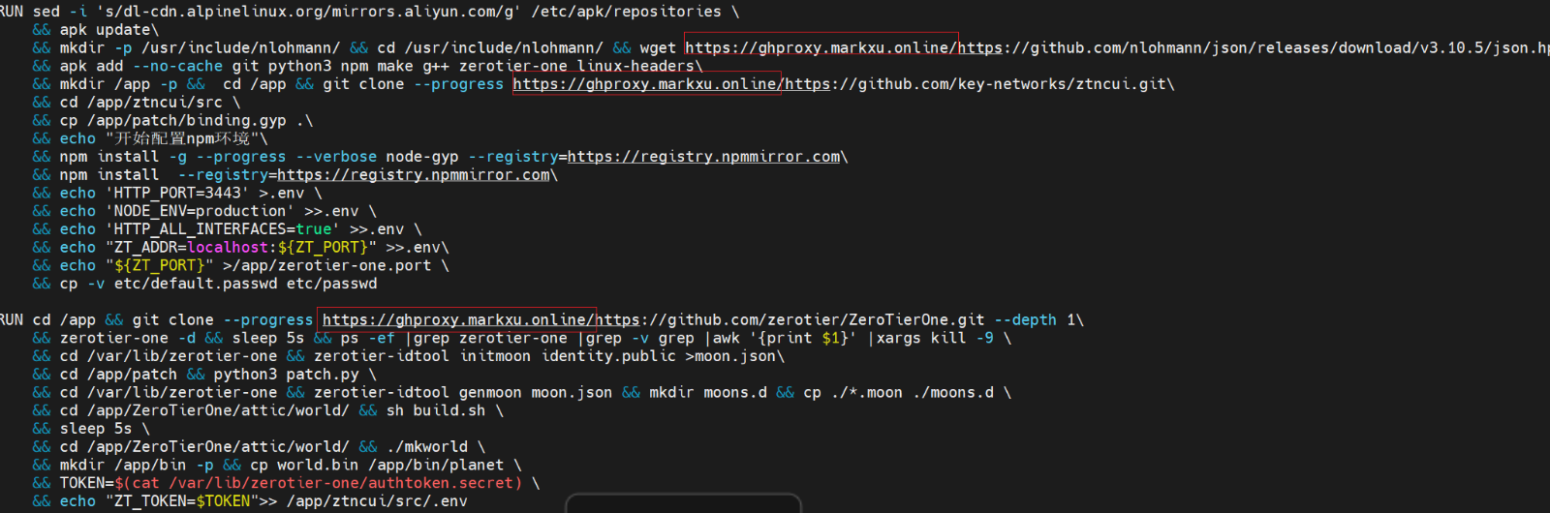Click the first RUN keyword before sed

[x=12, y=12]
